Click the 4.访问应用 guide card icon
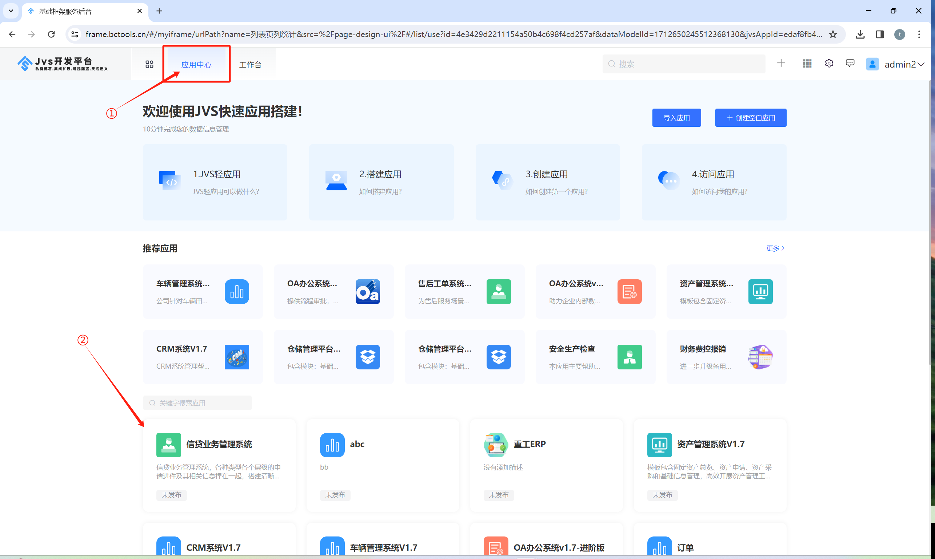The image size is (935, 559). coord(669,181)
